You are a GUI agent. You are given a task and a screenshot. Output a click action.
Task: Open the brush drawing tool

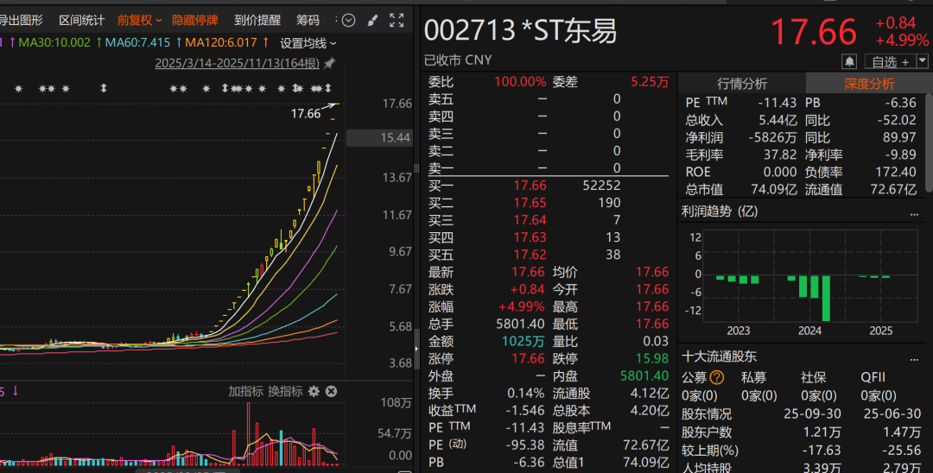372,20
